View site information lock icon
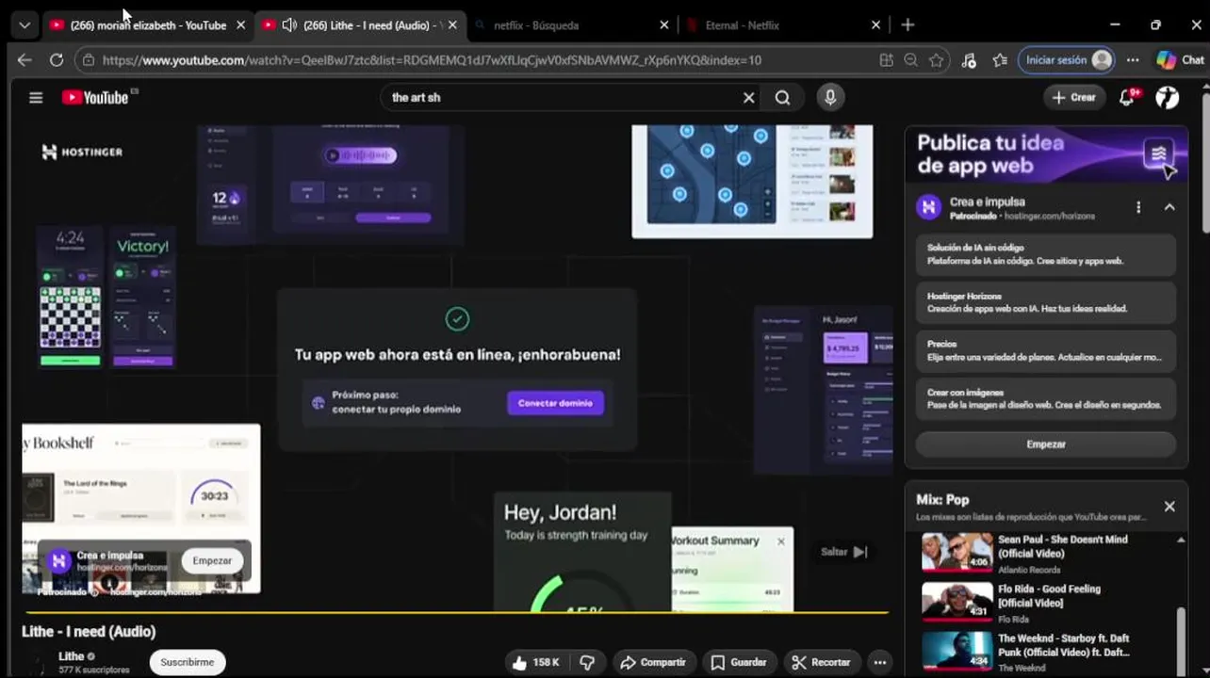 (88, 60)
